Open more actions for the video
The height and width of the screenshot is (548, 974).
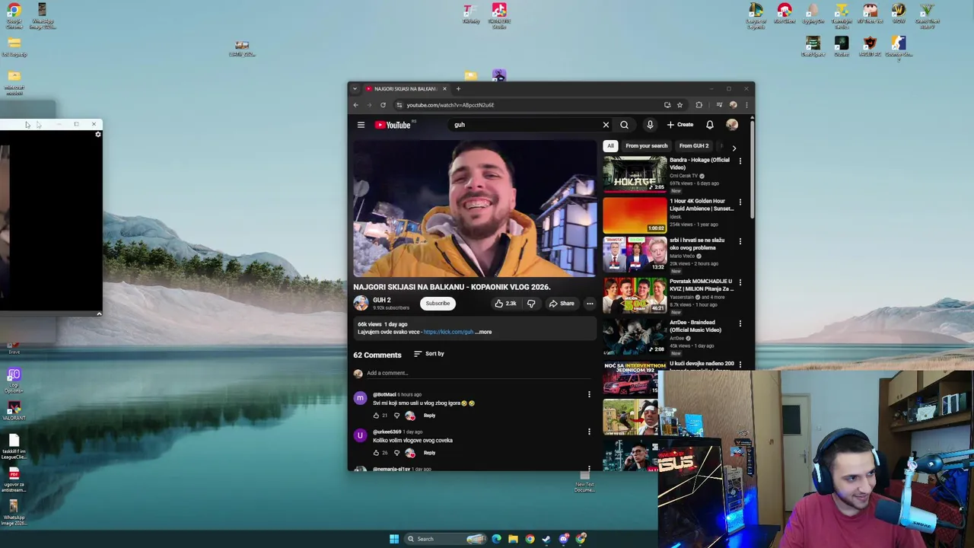[x=590, y=303]
